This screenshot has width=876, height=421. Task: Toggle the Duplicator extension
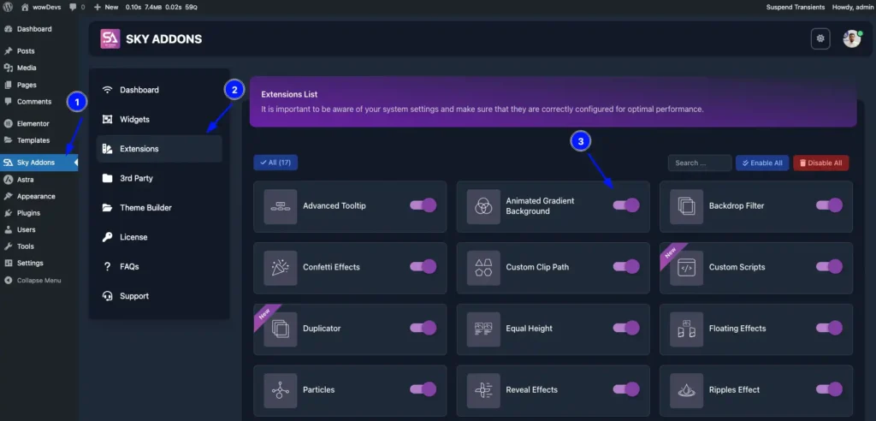tap(423, 329)
